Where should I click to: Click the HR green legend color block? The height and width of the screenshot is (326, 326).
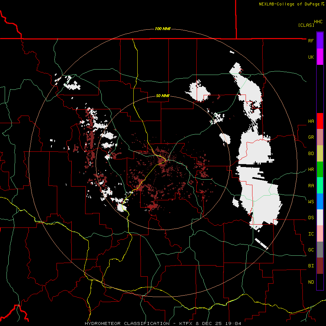[x=320, y=169]
